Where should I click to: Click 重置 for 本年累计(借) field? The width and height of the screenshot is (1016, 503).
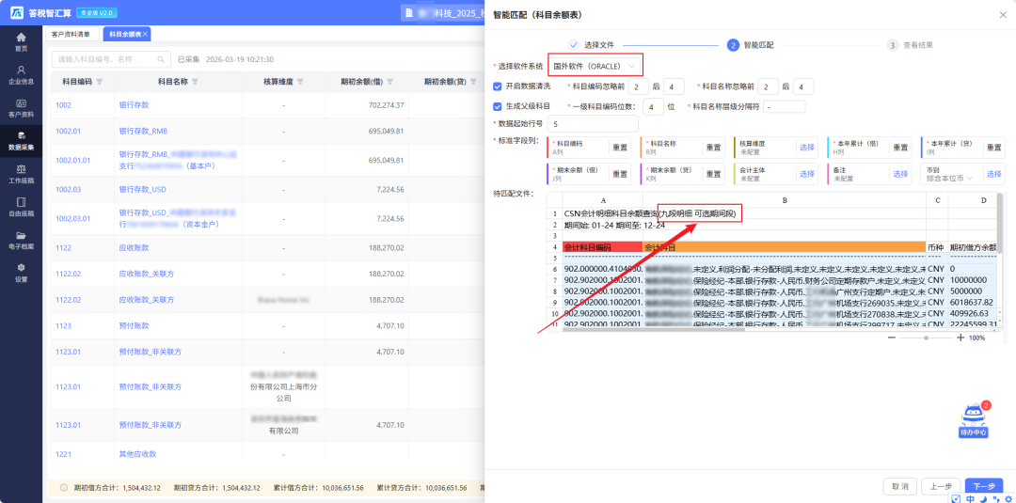click(x=900, y=148)
